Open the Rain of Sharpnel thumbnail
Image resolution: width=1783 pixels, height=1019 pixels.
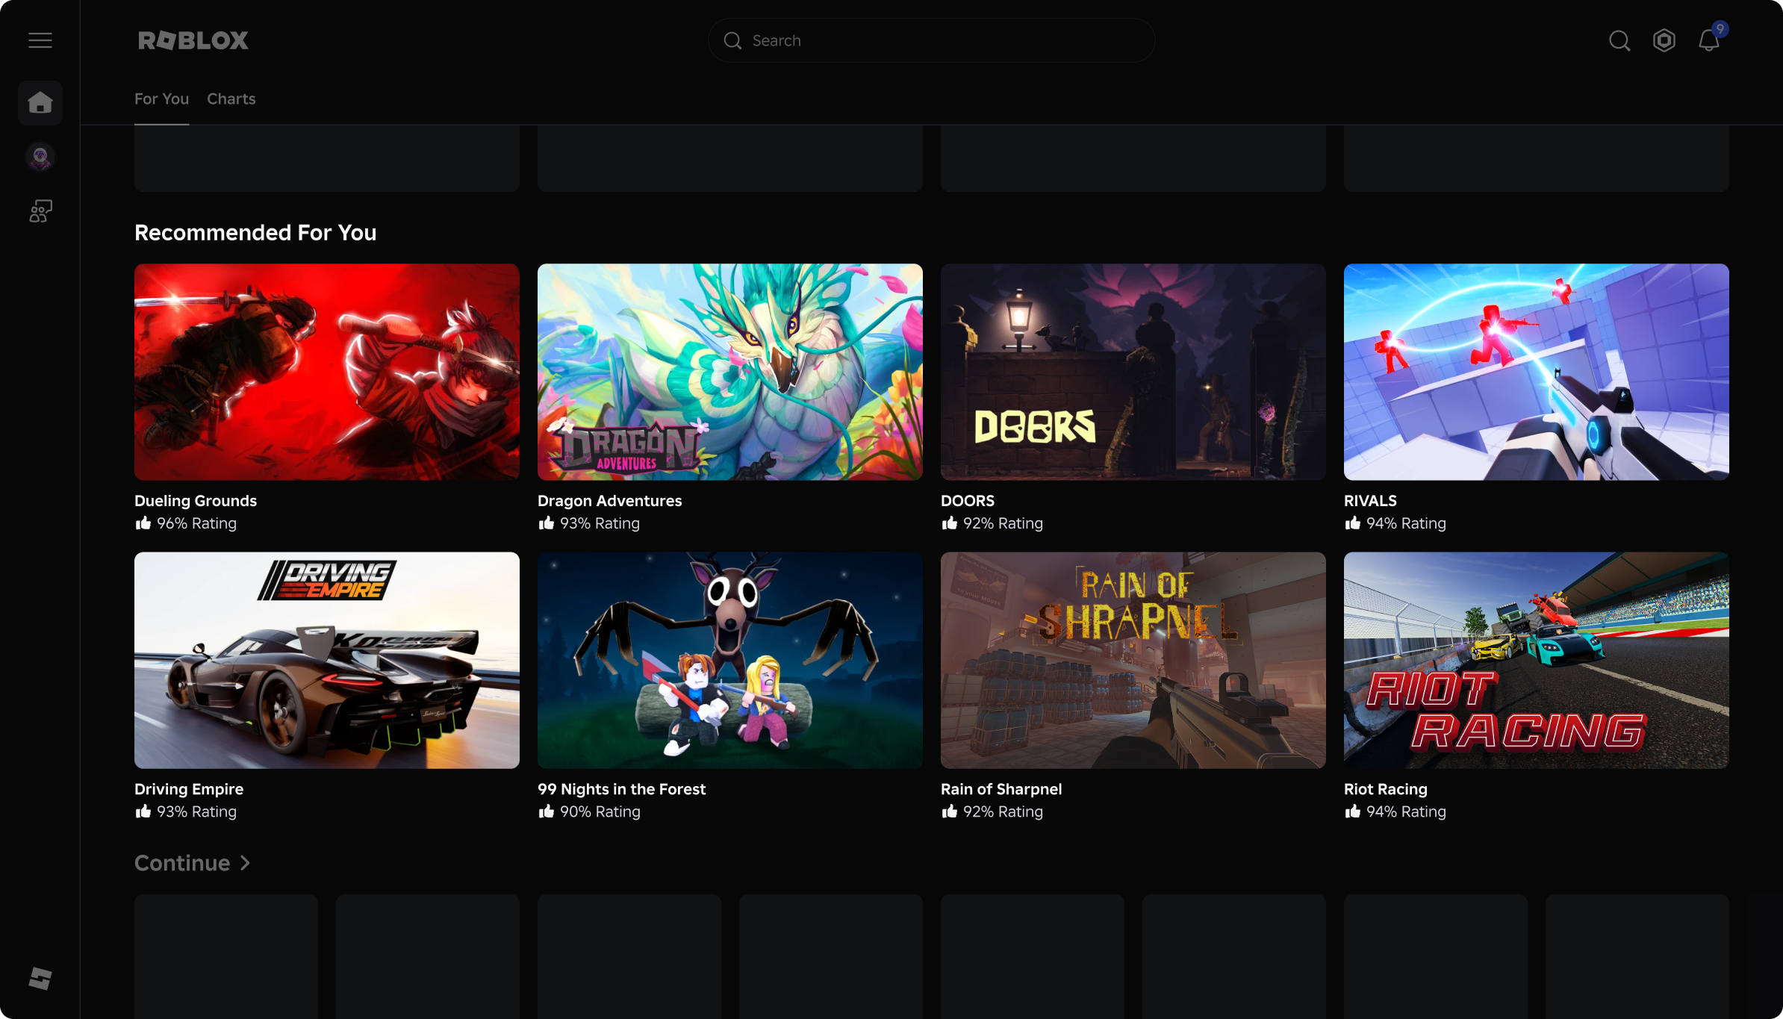pos(1133,660)
